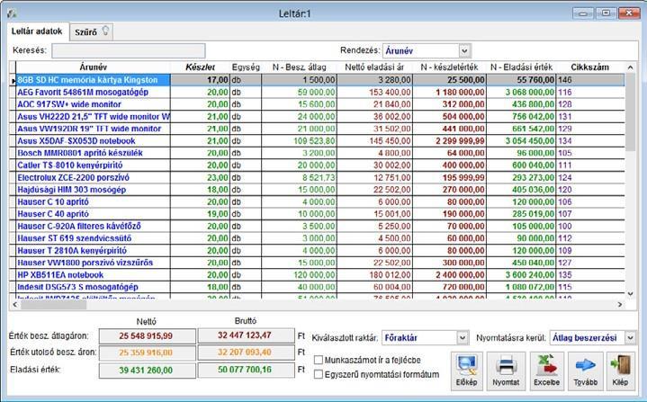Click készletérték cell 2 400 000,00

pyautogui.click(x=449, y=275)
